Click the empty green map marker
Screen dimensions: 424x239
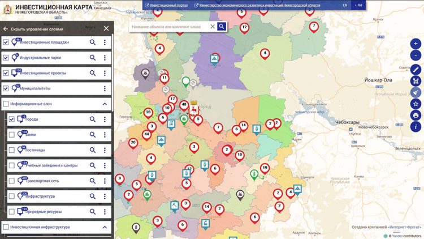[x=185, y=82]
